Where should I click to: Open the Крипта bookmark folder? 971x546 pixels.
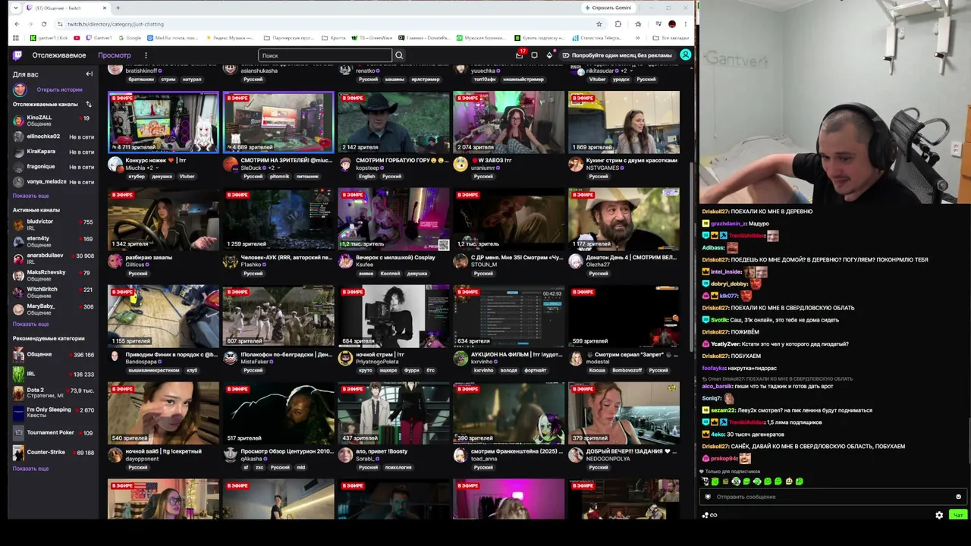pos(335,38)
